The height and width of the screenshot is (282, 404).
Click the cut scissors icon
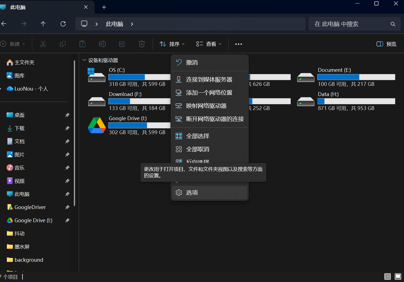click(43, 44)
